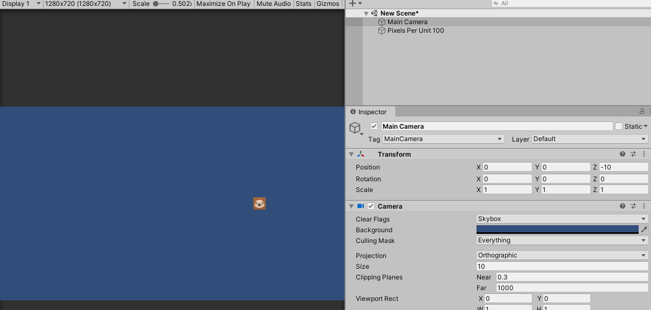Screen dimensions: 651x310
Task: Click the Rotation X field
Action: click(x=507, y=179)
